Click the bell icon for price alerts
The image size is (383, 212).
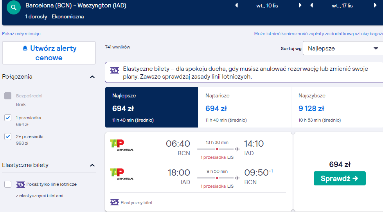25,48
